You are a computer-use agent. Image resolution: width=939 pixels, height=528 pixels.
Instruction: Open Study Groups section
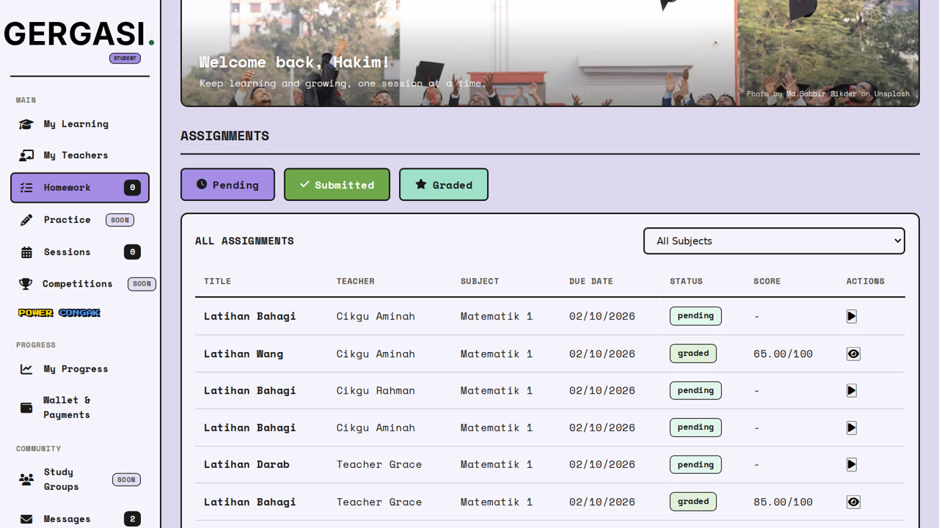80,480
